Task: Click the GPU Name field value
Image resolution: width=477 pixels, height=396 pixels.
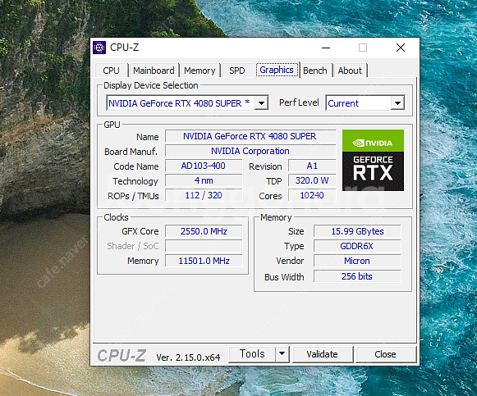Action: pos(250,136)
